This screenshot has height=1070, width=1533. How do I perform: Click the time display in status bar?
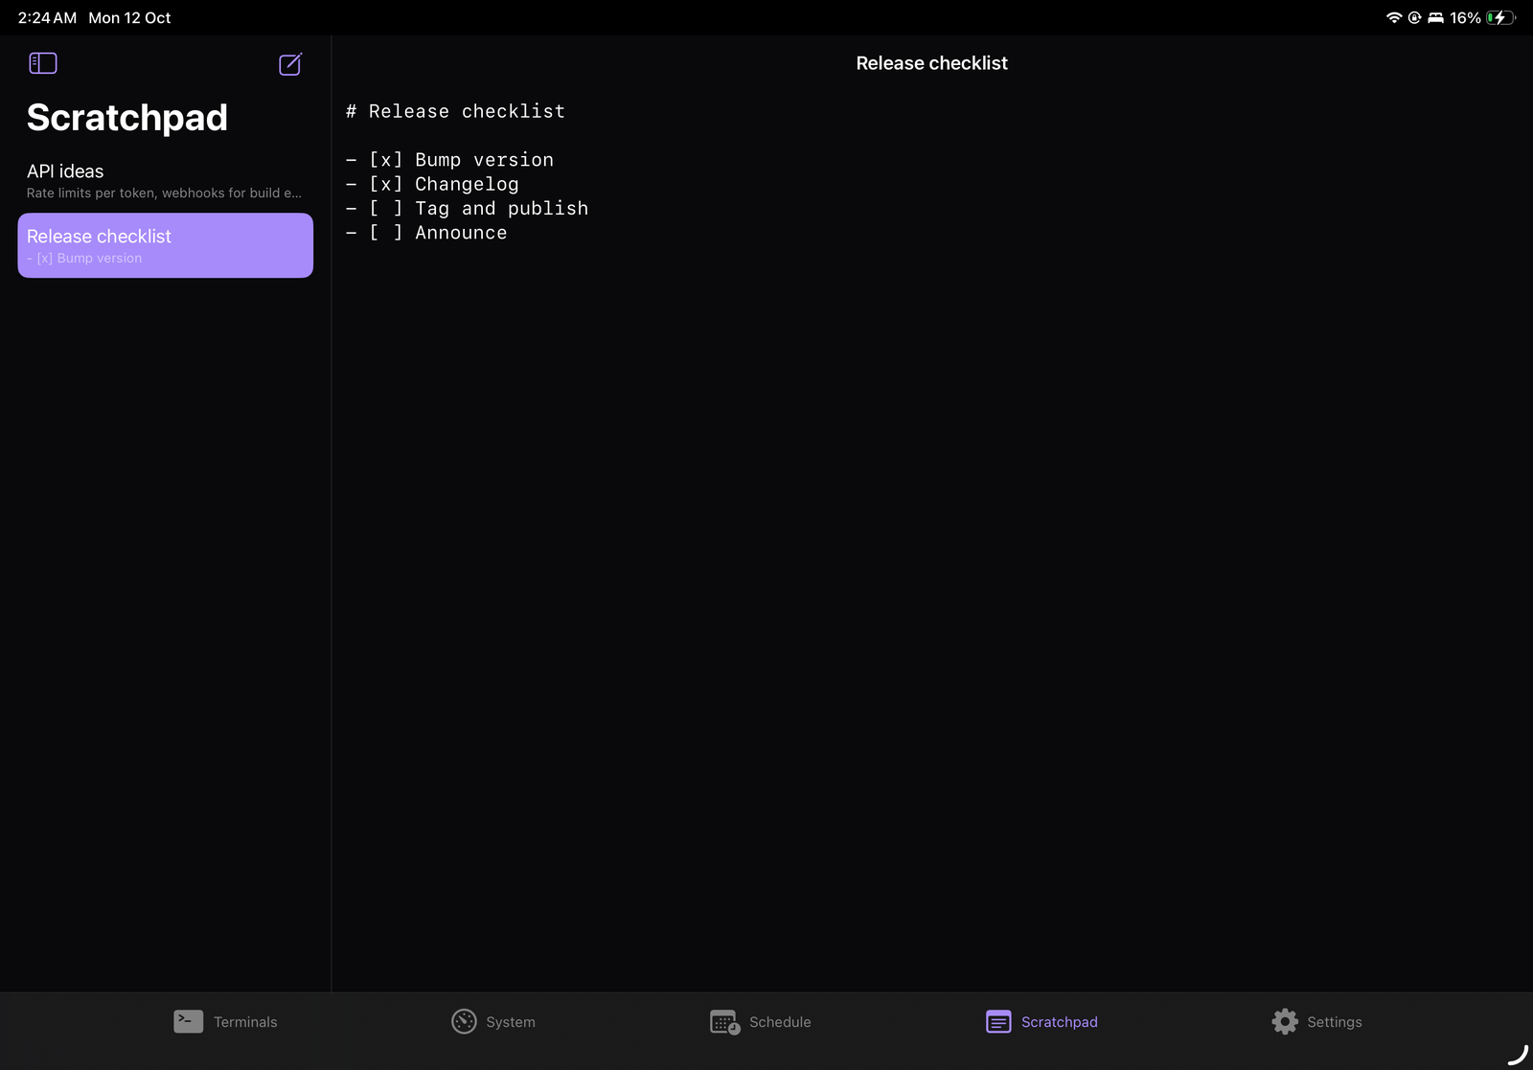[47, 17]
